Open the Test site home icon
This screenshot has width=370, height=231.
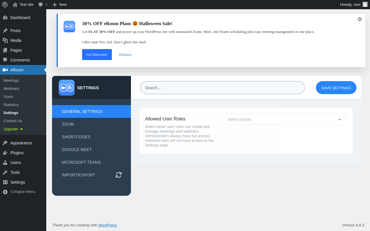pos(15,5)
